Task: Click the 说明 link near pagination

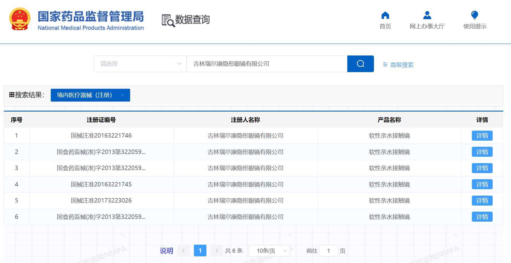Action: tap(166, 251)
